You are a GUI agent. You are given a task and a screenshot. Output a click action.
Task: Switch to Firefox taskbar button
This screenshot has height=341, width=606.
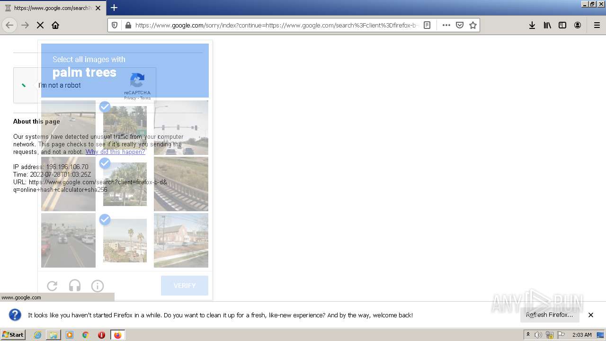point(117,335)
